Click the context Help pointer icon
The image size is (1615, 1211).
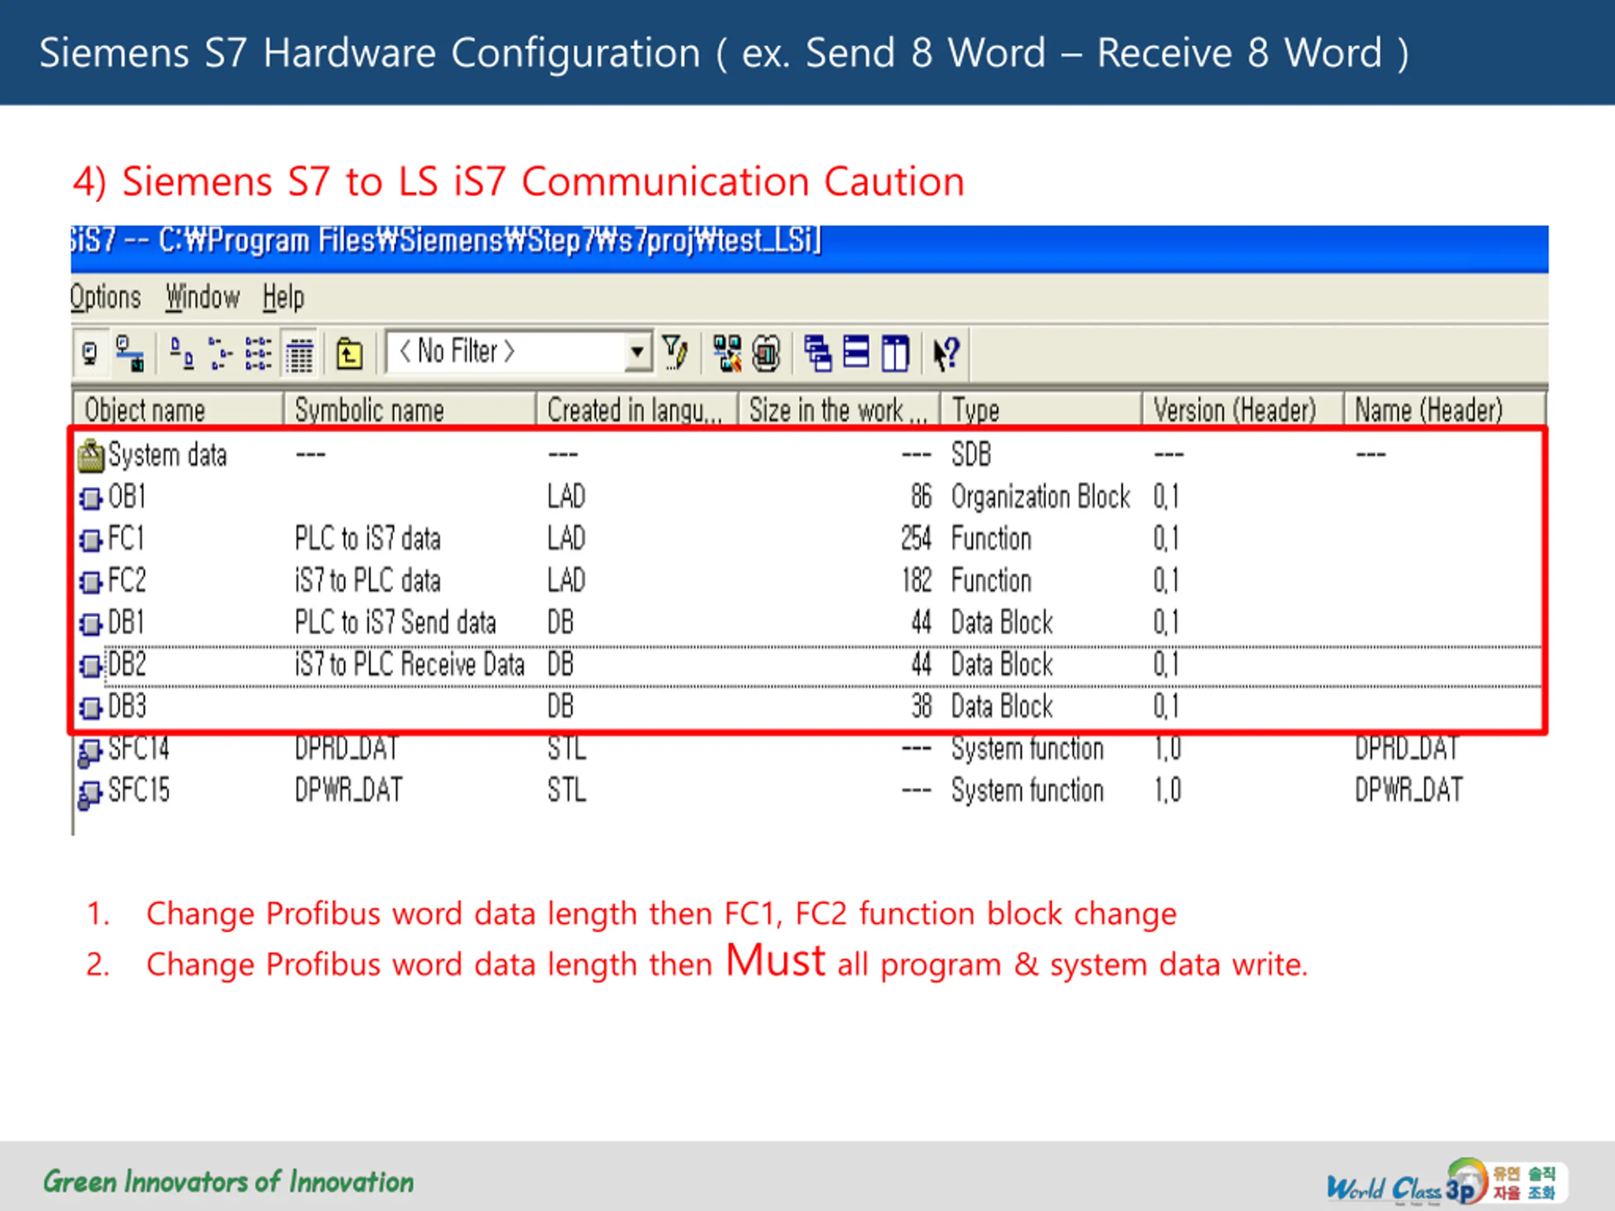click(946, 353)
